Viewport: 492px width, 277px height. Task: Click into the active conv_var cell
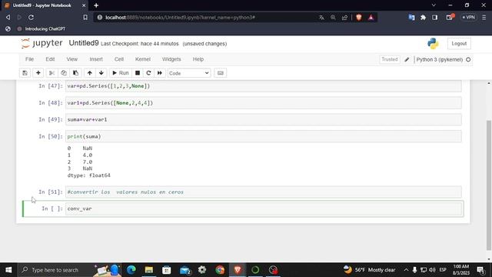pyautogui.click(x=263, y=209)
